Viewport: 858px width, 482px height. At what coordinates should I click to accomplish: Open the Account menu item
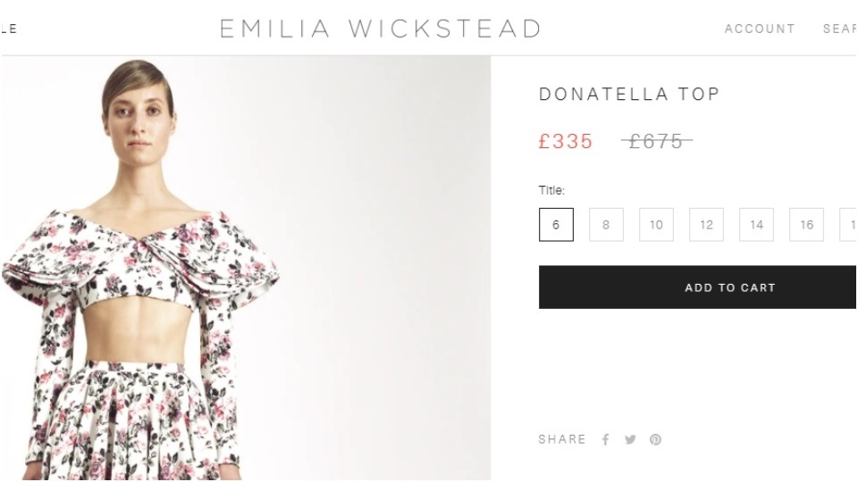pyautogui.click(x=760, y=29)
